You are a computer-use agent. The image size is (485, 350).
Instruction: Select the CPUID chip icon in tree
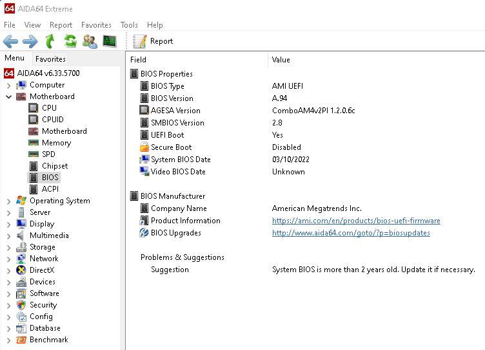tap(34, 119)
